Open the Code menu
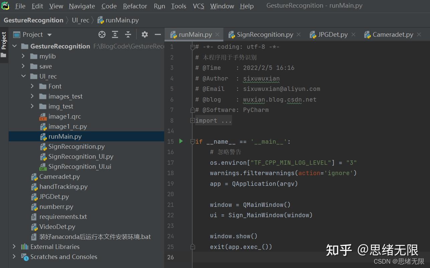The width and height of the screenshot is (430, 268). coord(109,6)
